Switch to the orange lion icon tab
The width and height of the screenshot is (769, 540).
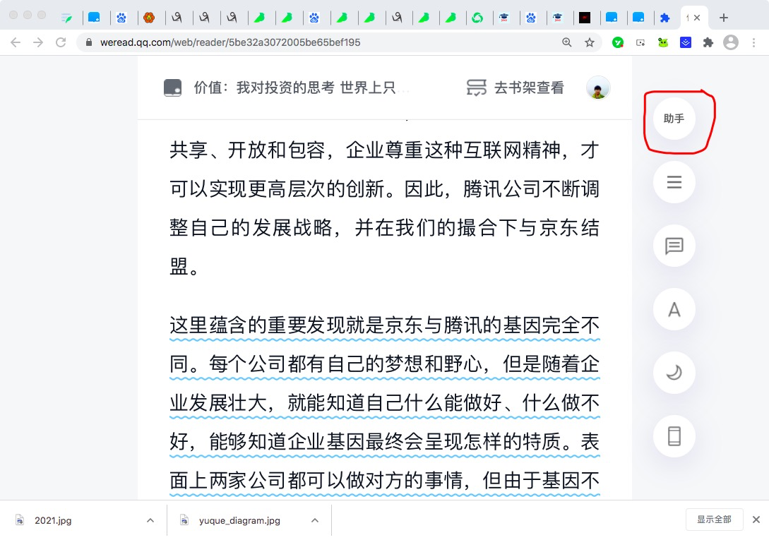click(149, 18)
